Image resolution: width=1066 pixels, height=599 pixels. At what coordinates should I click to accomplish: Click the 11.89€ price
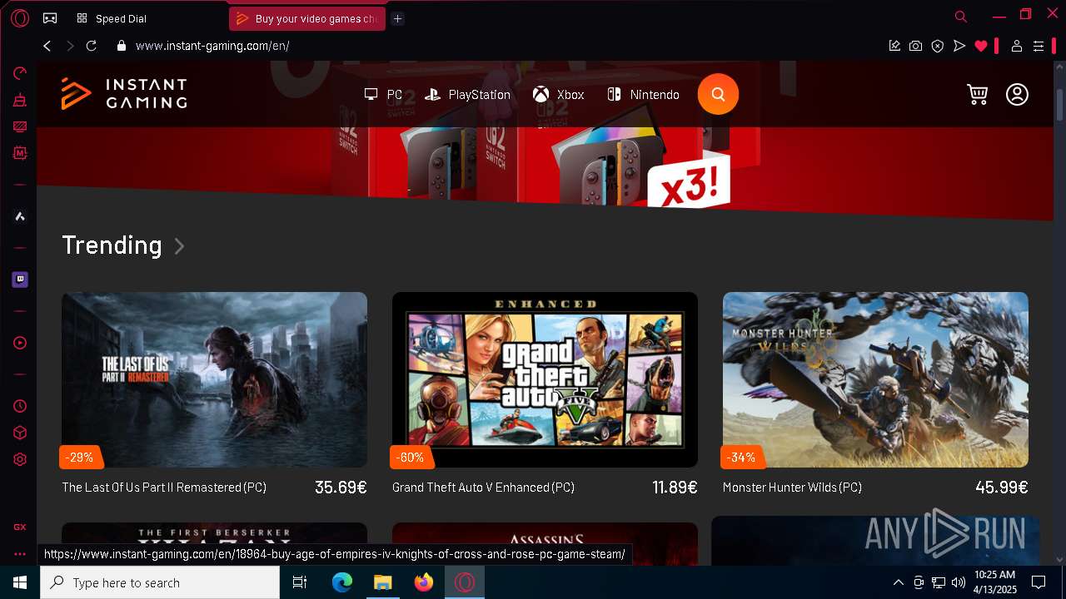click(675, 488)
